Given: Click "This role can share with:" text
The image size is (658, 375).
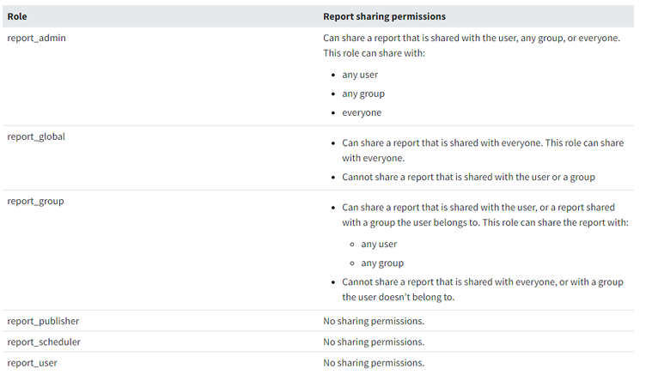Looking at the screenshot, I should [x=374, y=53].
